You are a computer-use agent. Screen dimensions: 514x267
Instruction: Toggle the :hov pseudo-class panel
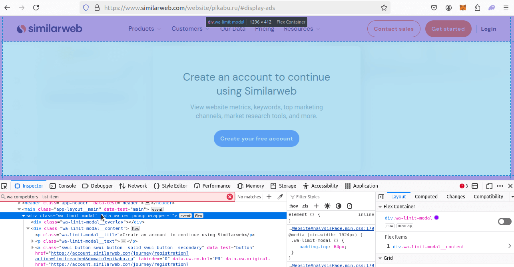pos(293,206)
